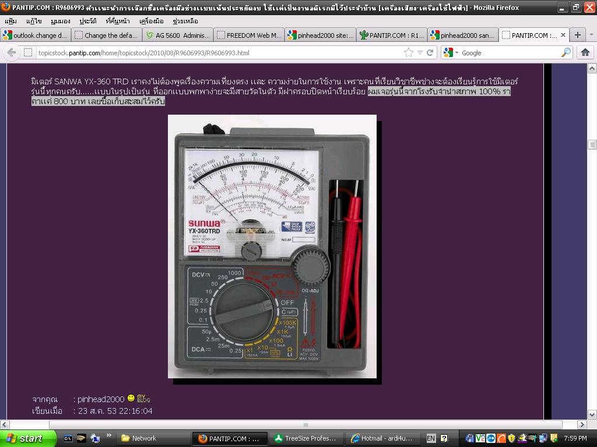Click the vertical scrollbar up arrow
Screen dimensions: 597x447
pos(592,69)
